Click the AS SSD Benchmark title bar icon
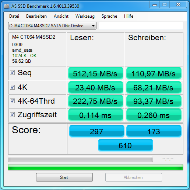The height and width of the screenshot is (190, 190). (7, 6)
